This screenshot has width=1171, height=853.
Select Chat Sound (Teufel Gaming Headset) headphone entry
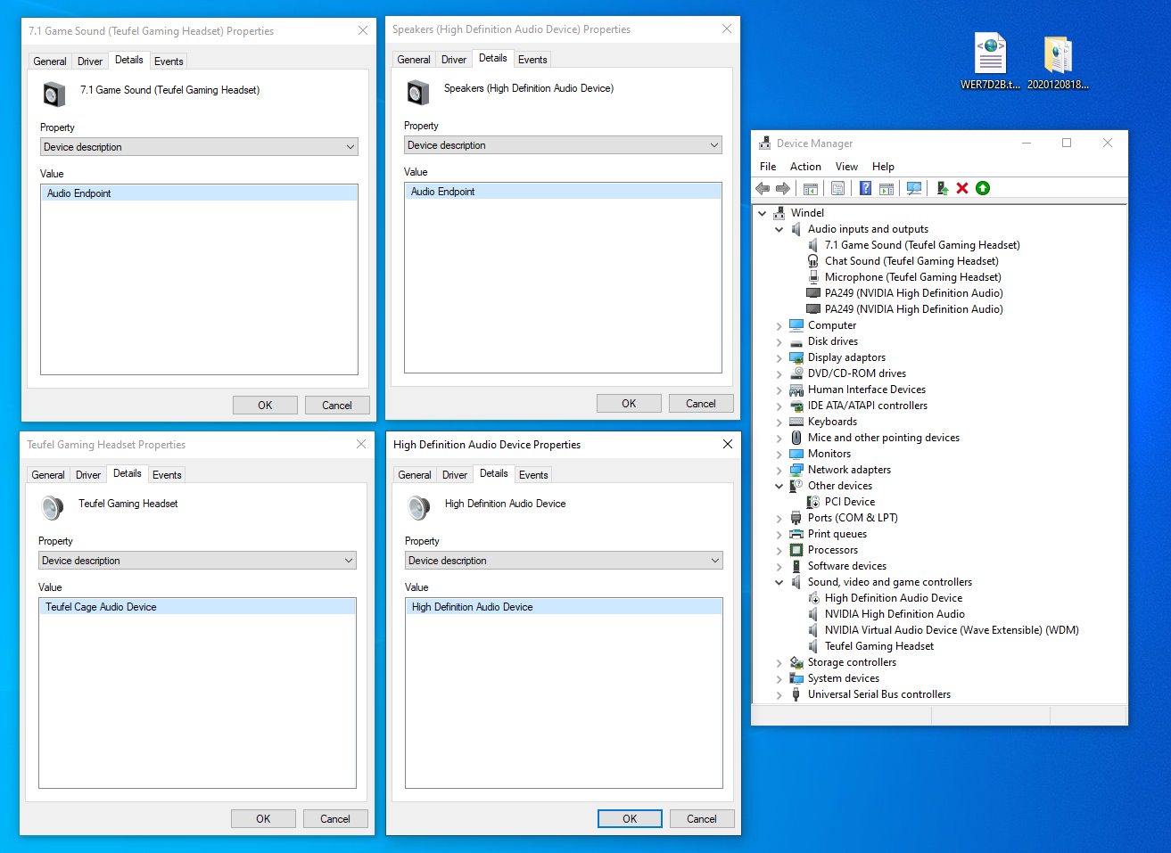911,261
